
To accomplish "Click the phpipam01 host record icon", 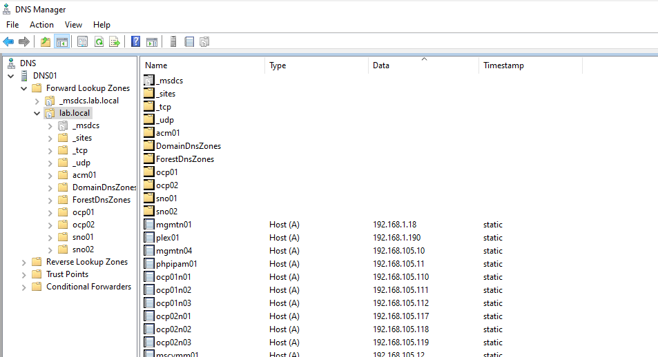I will [148, 263].
